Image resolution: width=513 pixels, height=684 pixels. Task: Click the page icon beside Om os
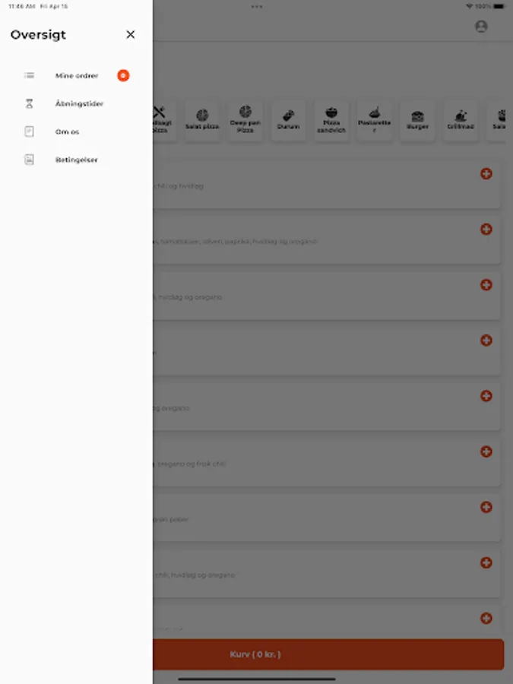click(x=29, y=131)
